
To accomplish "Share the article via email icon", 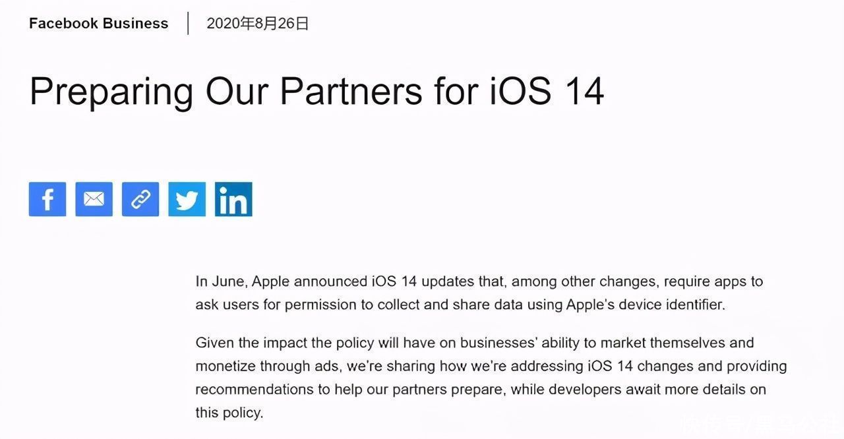I will point(94,199).
